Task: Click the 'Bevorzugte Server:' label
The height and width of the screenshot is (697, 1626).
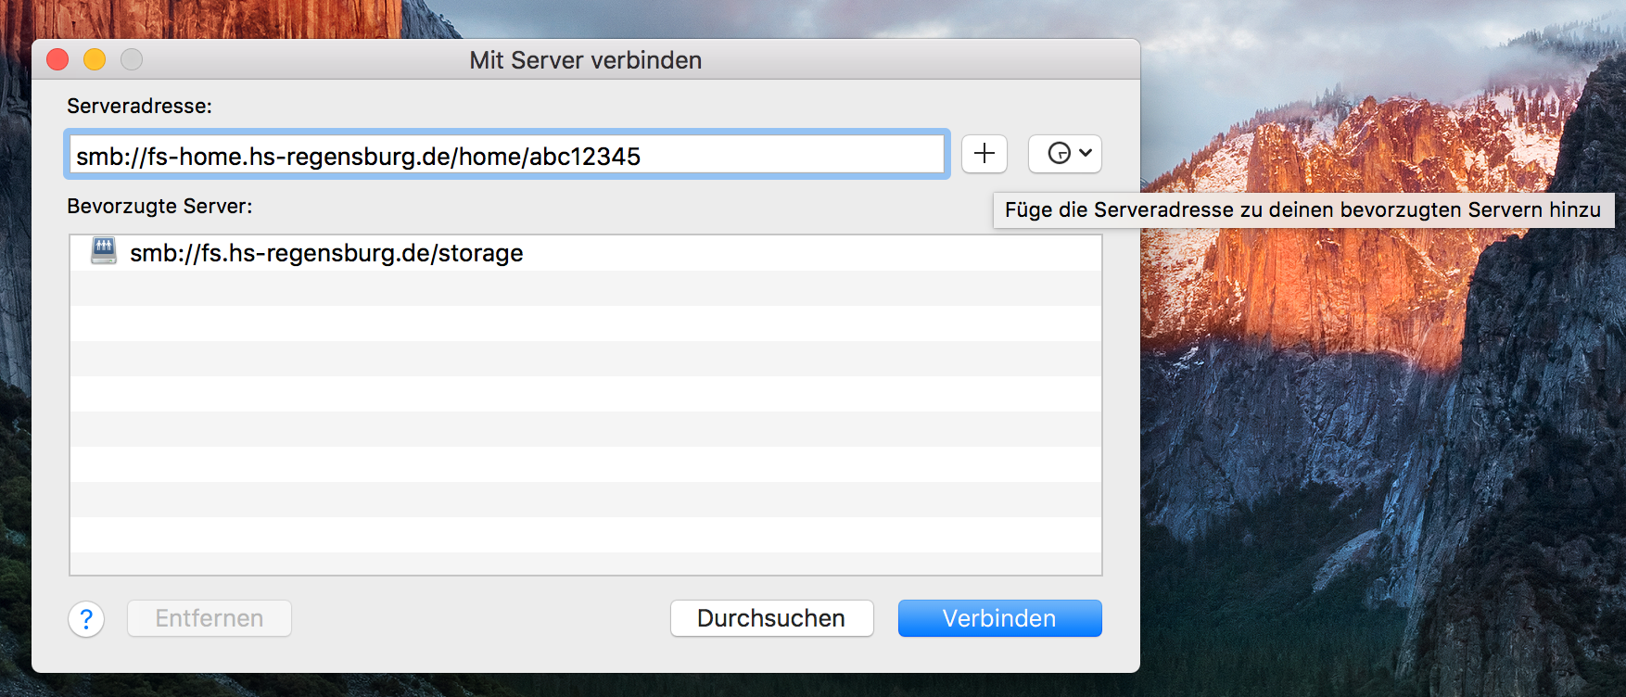Action: pos(159,207)
